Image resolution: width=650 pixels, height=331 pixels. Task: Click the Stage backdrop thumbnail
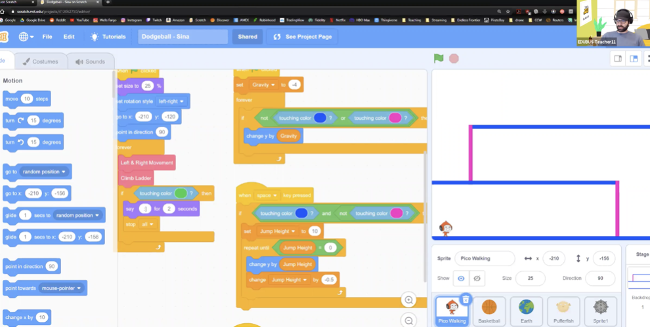639,278
